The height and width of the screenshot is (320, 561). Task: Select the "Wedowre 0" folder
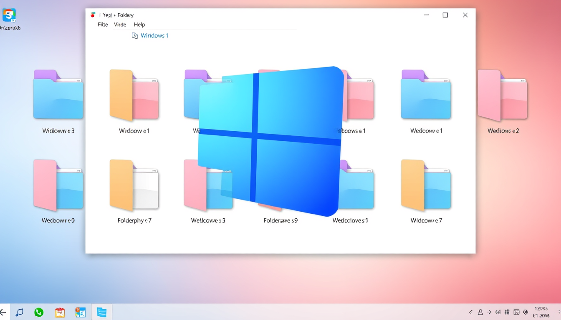(x=58, y=191)
